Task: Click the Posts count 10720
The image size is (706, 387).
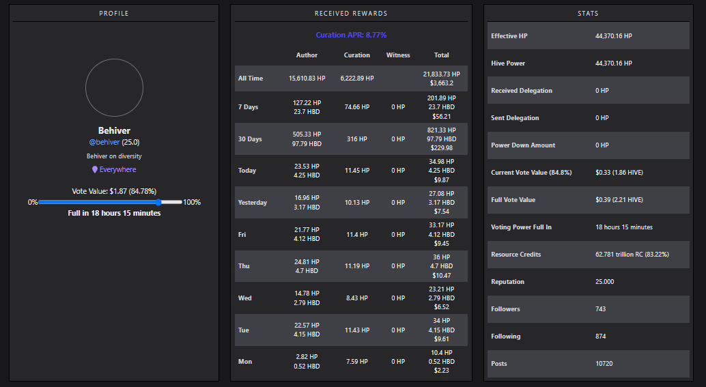Action: 604,364
